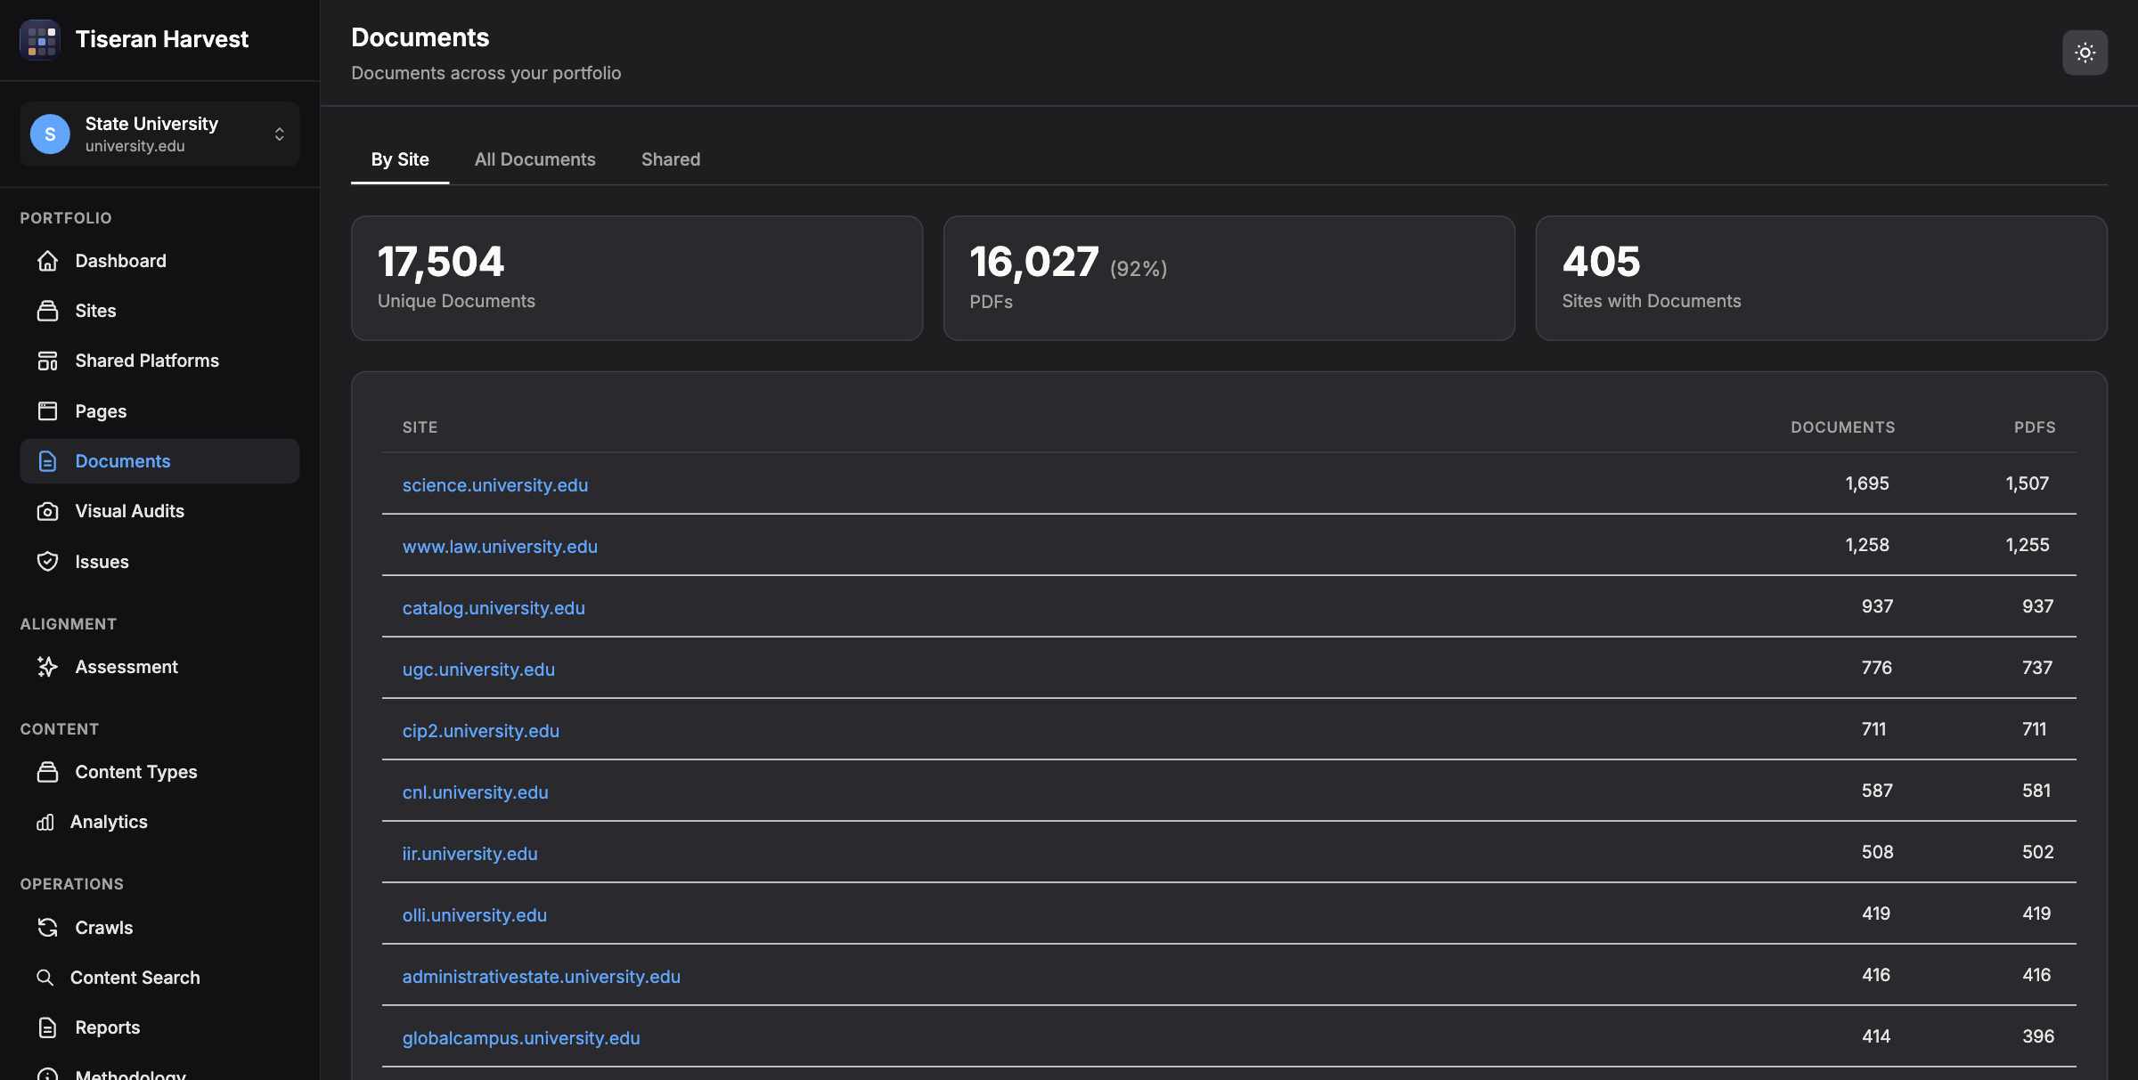Go to Sites in the sidebar

coord(159,311)
